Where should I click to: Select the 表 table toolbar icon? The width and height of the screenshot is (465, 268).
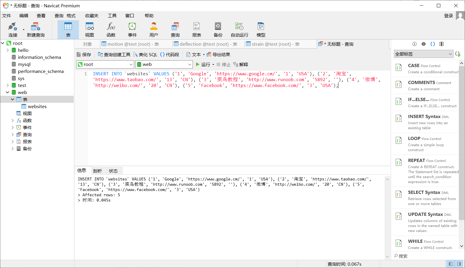(x=68, y=30)
